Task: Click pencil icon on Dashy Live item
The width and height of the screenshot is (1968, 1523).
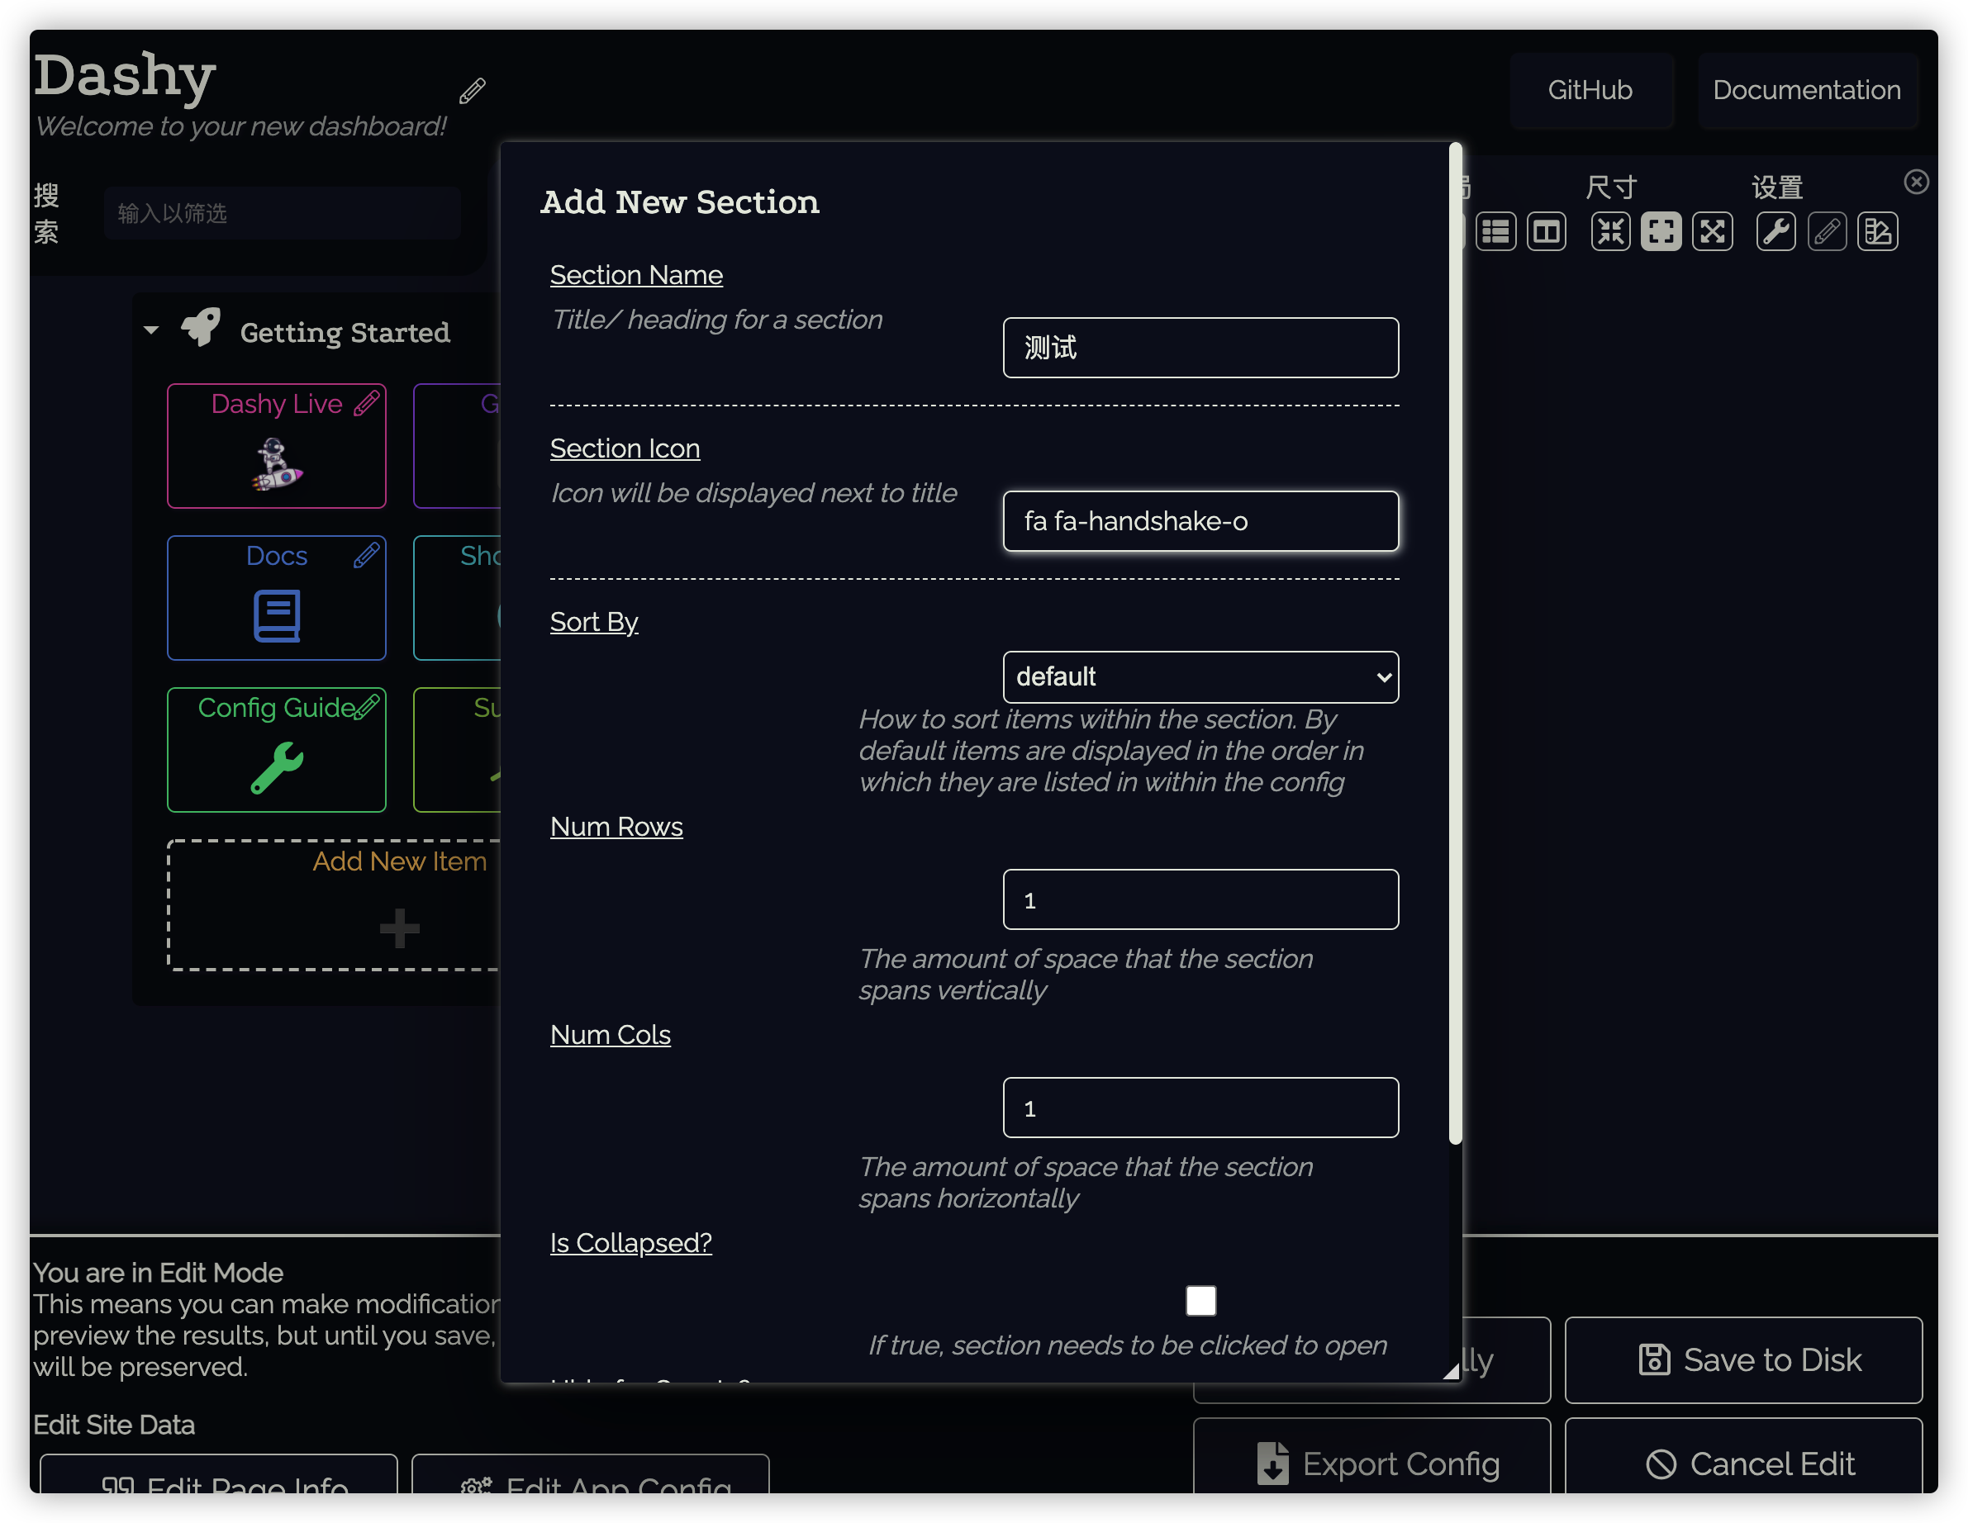Action: [x=367, y=404]
